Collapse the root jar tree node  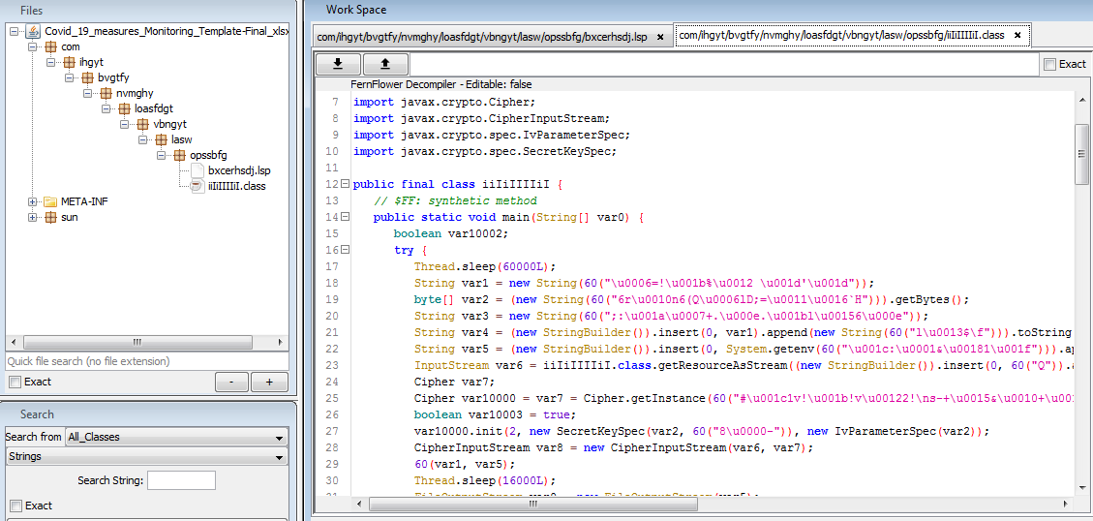(15, 31)
